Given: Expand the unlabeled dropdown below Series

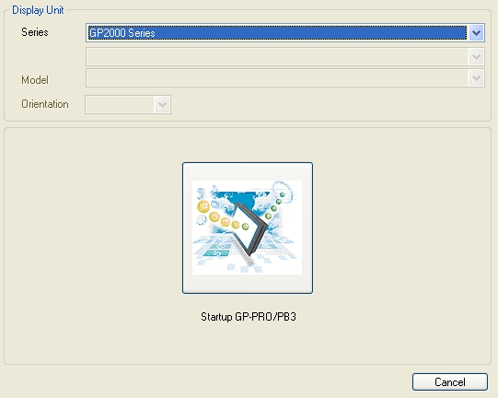Looking at the screenshot, I should (x=476, y=57).
